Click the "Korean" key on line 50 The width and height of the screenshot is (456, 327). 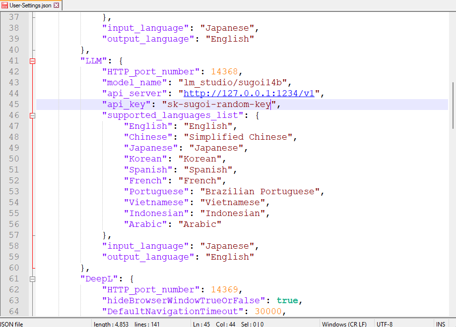click(145, 159)
